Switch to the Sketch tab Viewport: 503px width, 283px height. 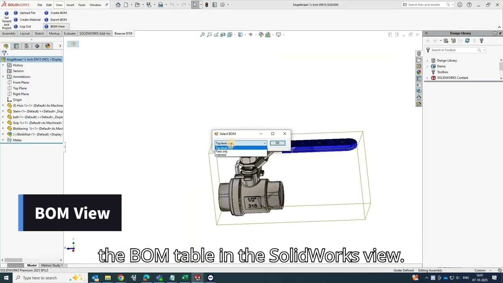click(39, 33)
